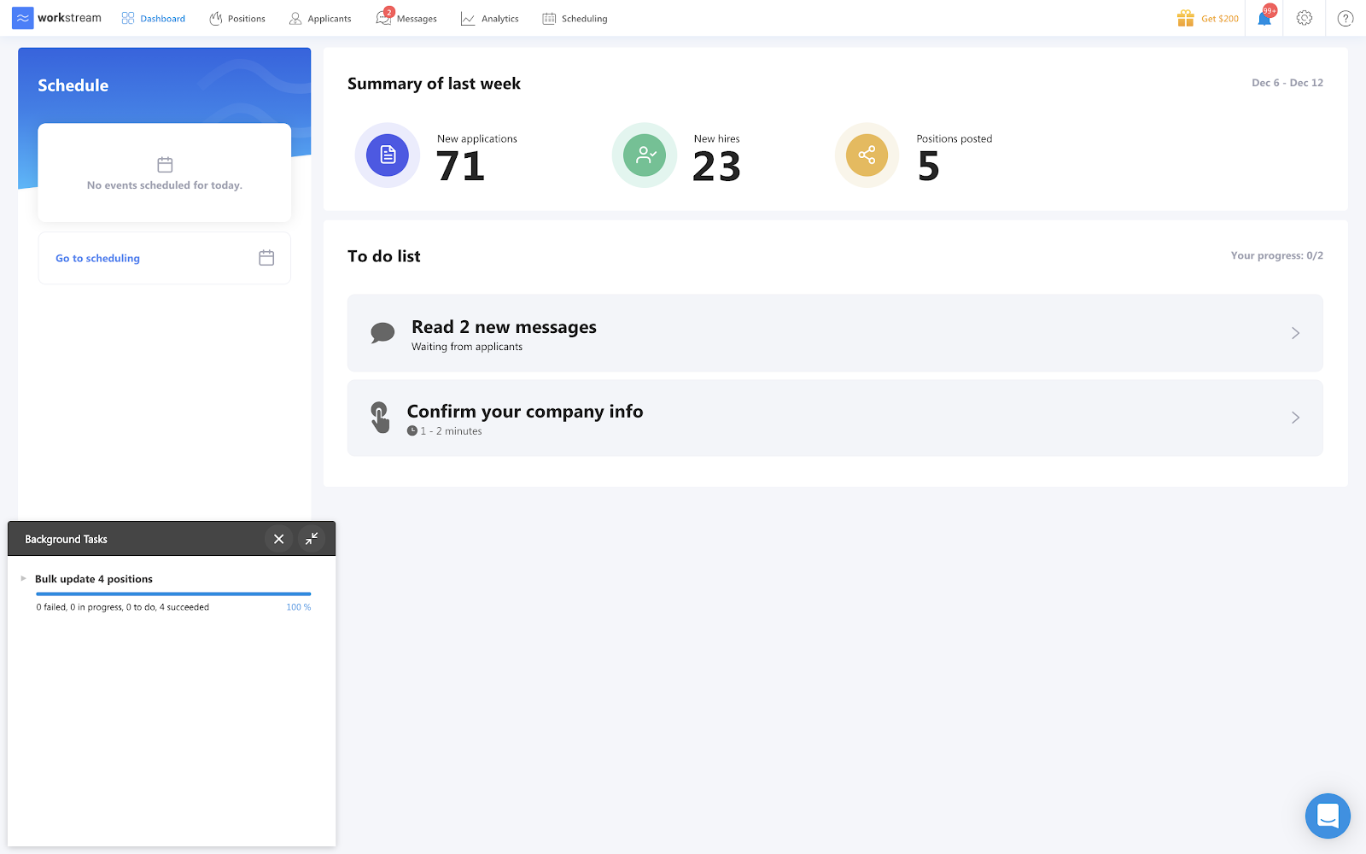Click the Background Tasks title
Viewport: 1366px width, 854px height.
[66, 540]
